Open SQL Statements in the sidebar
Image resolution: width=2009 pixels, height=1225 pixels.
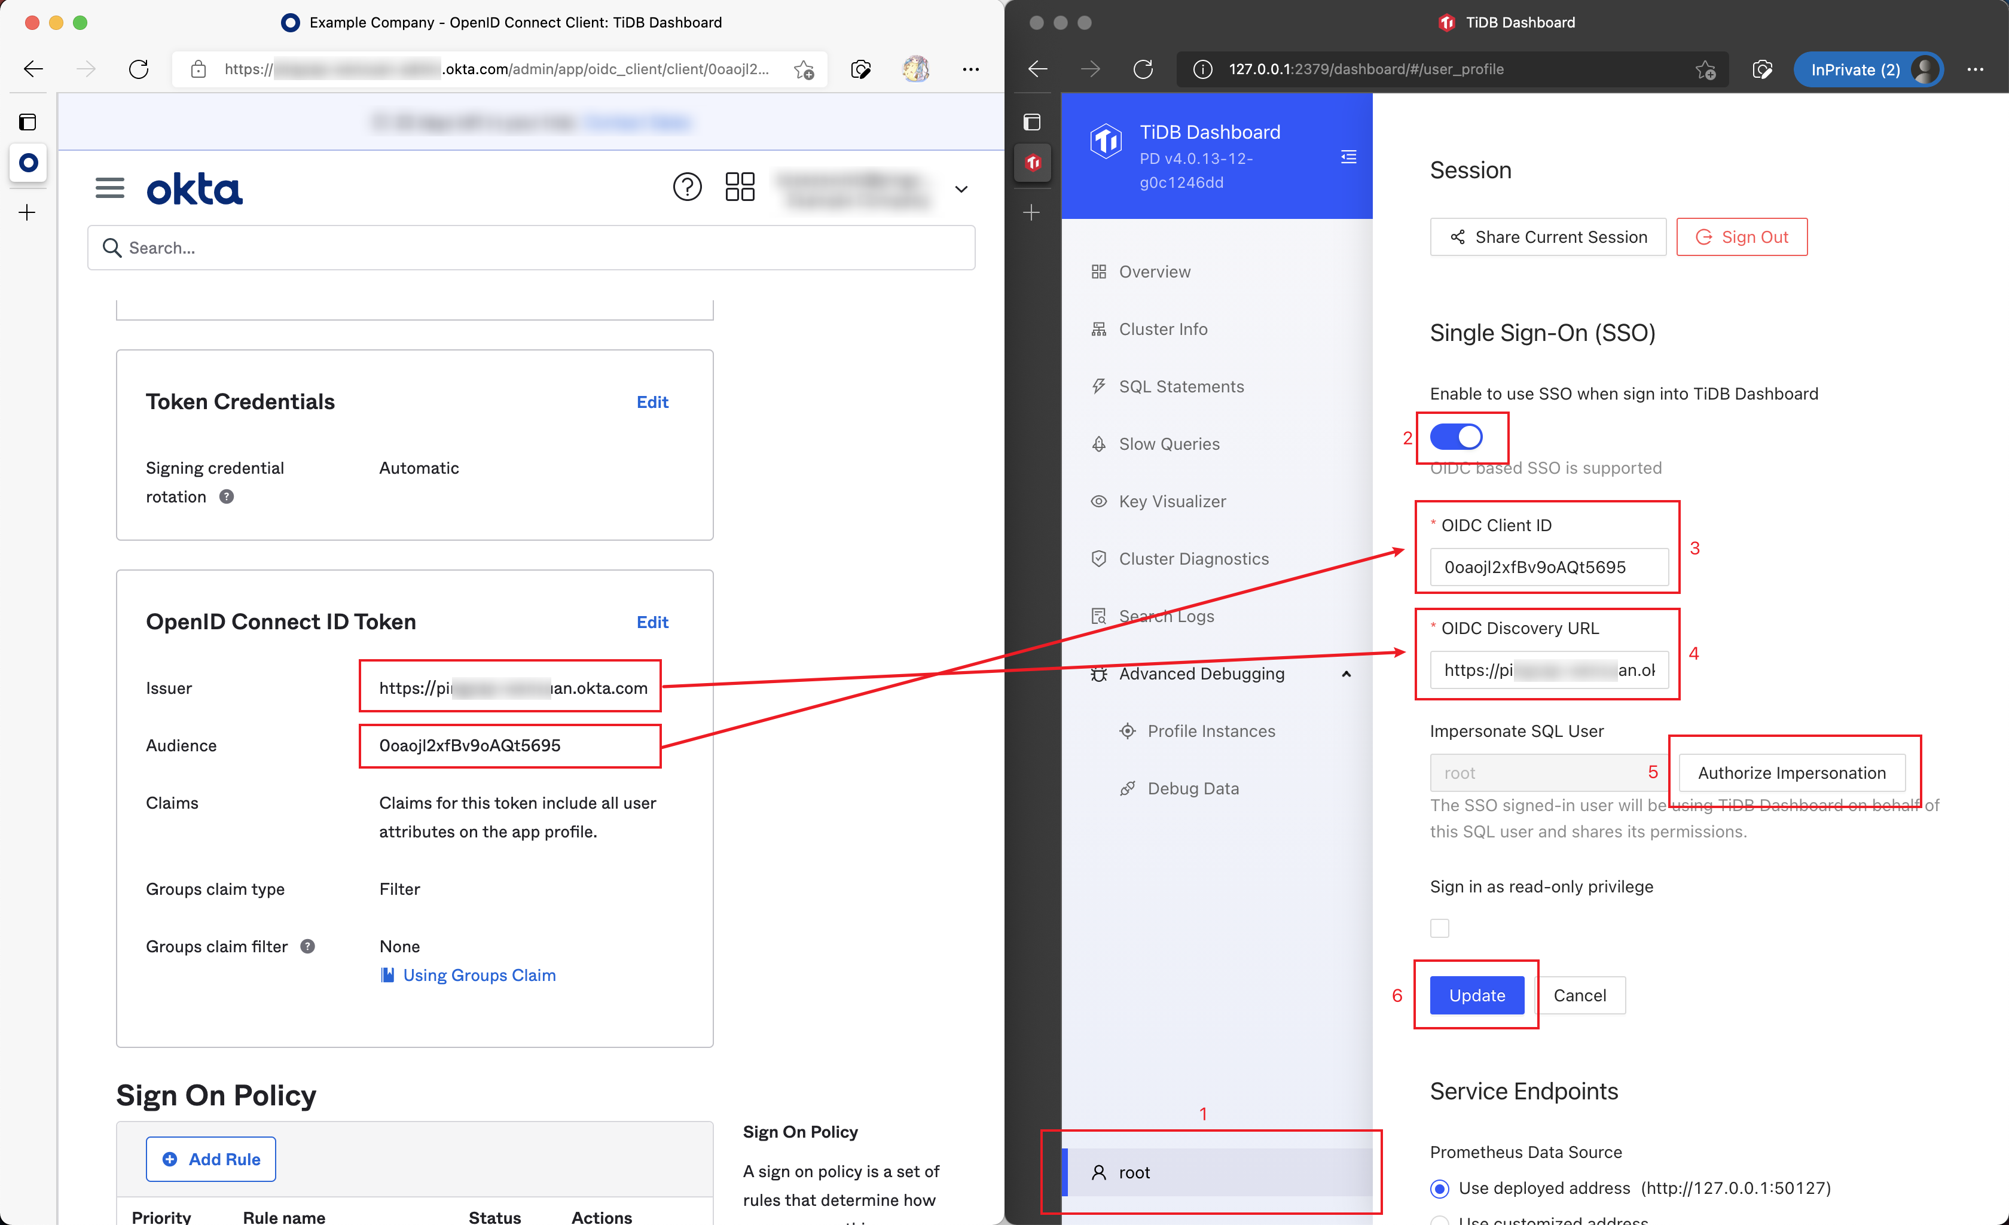click(x=1181, y=386)
